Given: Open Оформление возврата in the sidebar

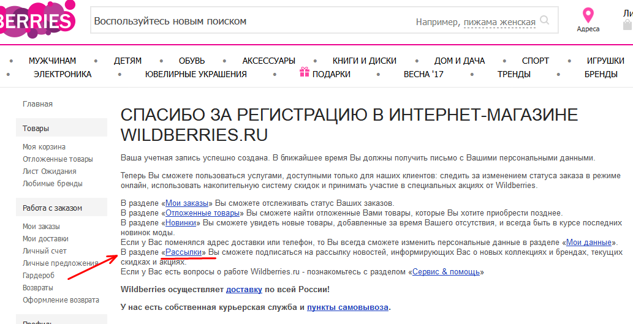Looking at the screenshot, I should 61,300.
